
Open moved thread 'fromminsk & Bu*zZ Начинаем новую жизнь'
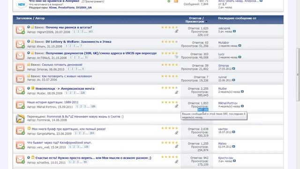point(85,117)
